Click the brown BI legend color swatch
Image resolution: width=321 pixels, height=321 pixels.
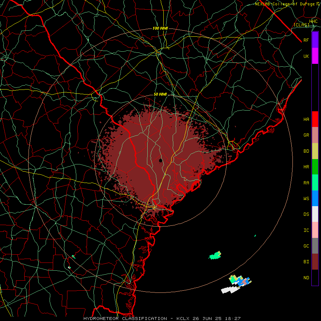[315, 262]
